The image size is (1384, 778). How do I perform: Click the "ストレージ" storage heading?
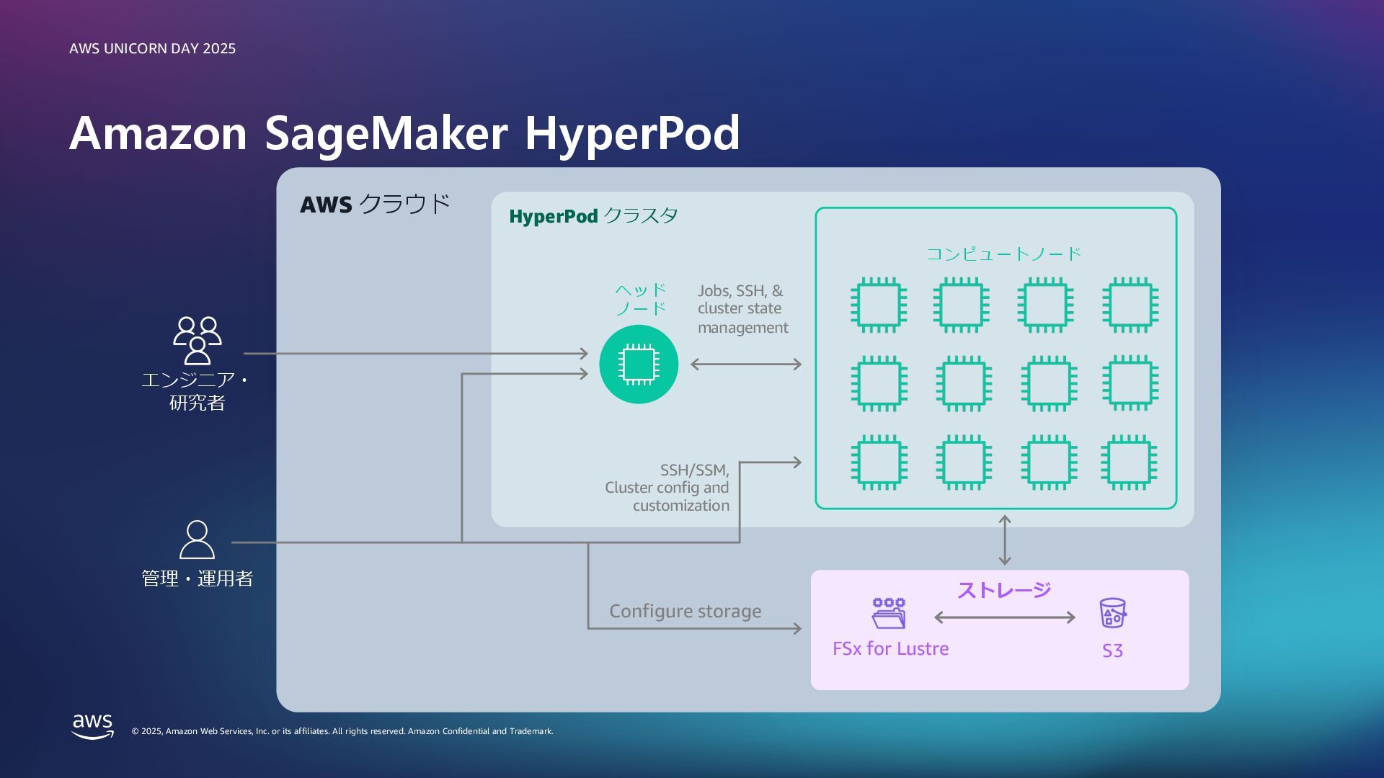(1003, 590)
